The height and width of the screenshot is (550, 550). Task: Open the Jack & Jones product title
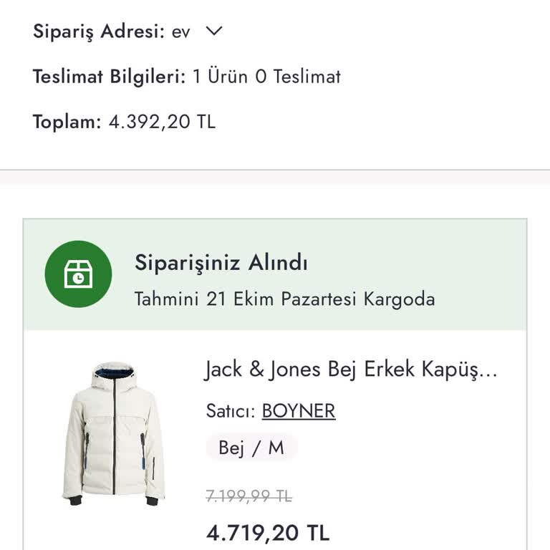[351, 370]
